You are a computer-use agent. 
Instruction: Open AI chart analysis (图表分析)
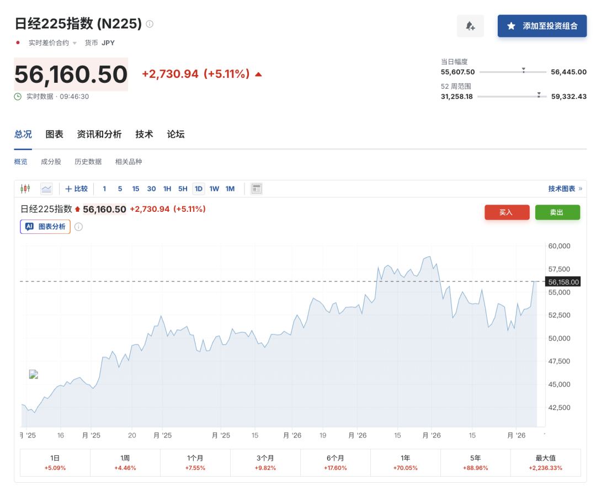coord(45,227)
